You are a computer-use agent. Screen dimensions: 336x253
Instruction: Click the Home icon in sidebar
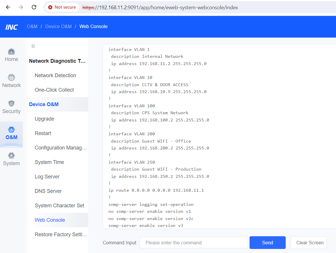(11, 52)
